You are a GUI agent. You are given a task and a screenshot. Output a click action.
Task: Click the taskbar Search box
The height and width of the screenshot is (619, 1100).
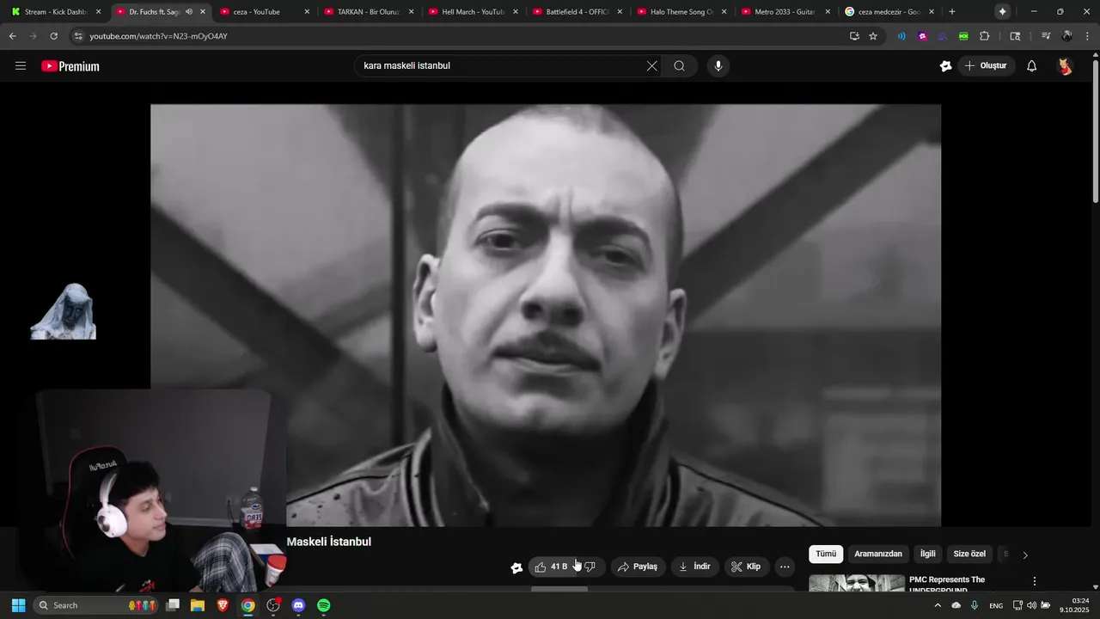[x=96, y=605]
